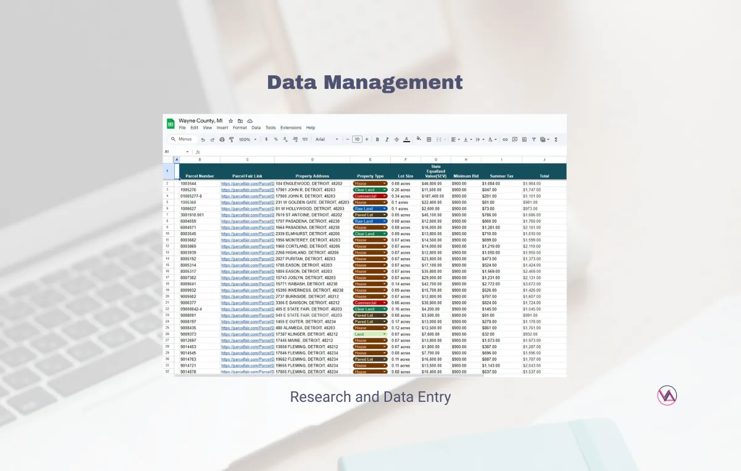
Task: Select the Paint format tool
Action: [232, 140]
